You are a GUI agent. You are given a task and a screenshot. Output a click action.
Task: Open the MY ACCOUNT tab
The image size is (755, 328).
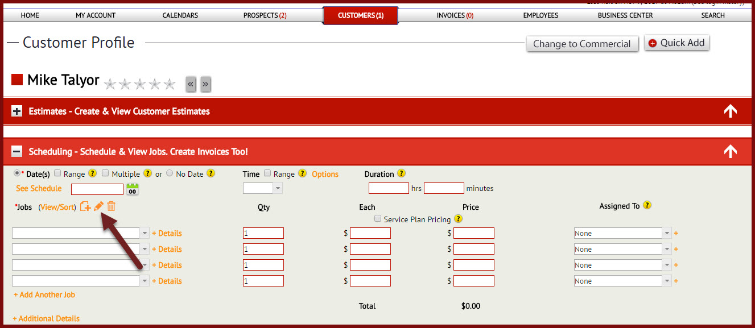(x=96, y=15)
